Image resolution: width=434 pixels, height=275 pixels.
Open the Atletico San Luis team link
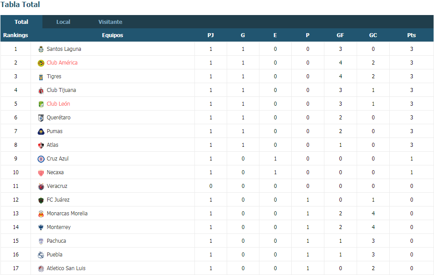tap(66, 268)
